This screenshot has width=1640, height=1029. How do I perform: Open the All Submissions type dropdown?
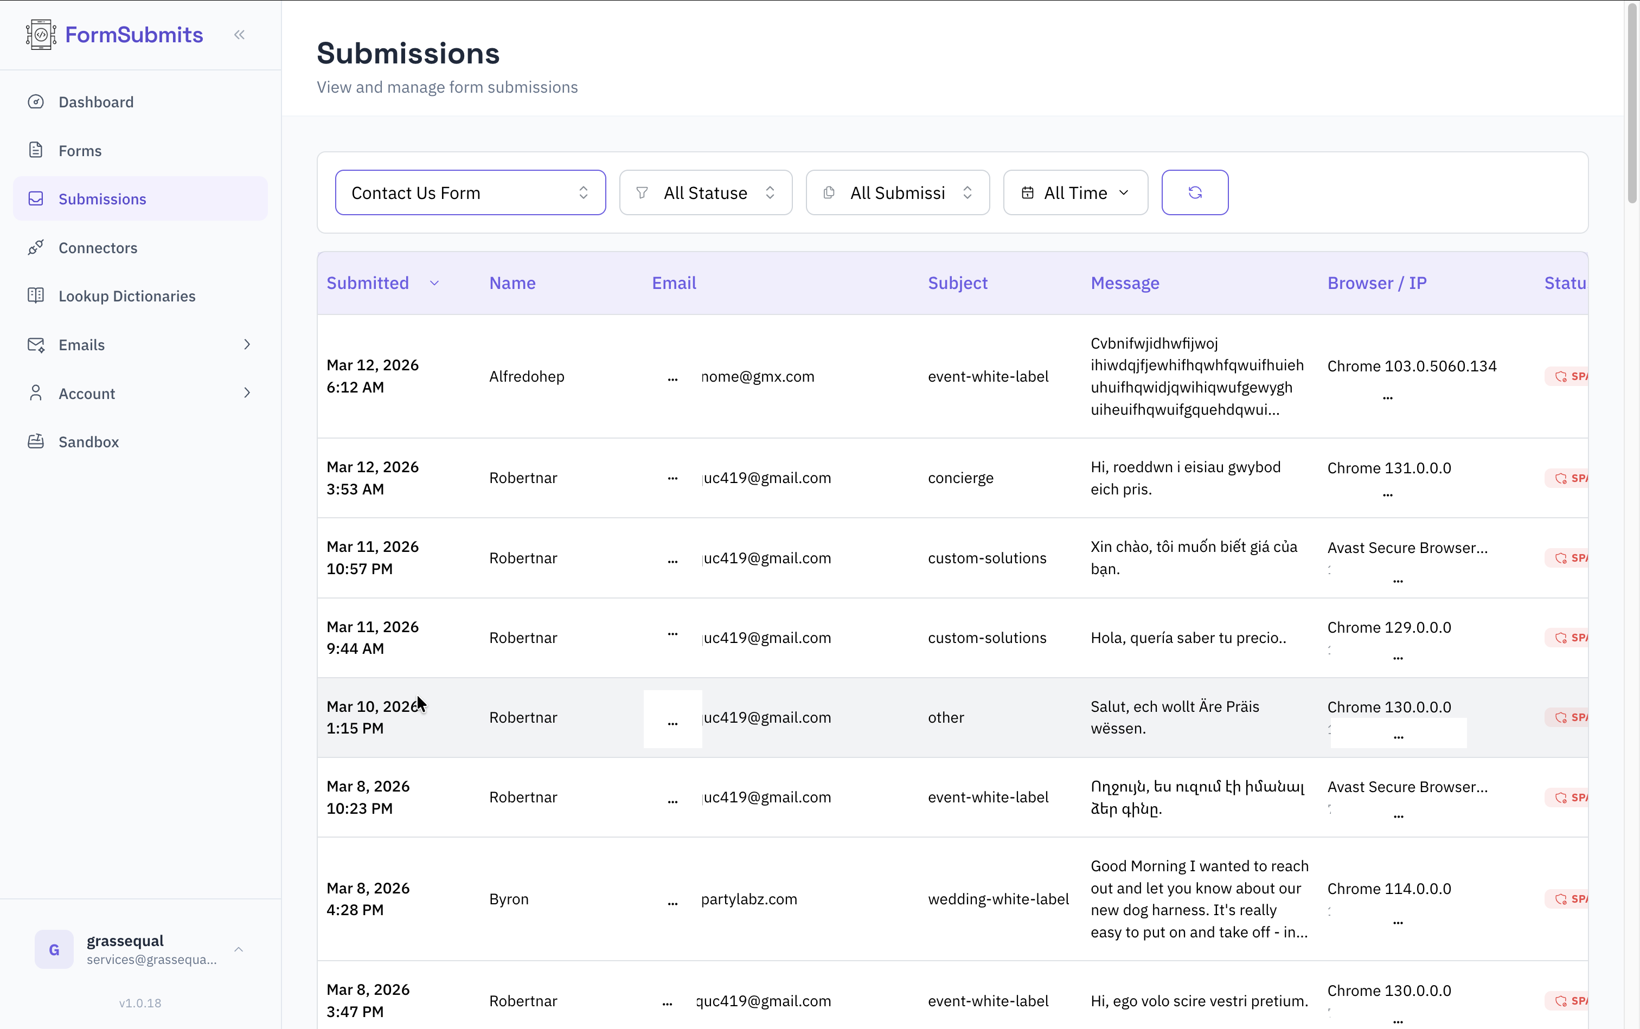point(897,192)
